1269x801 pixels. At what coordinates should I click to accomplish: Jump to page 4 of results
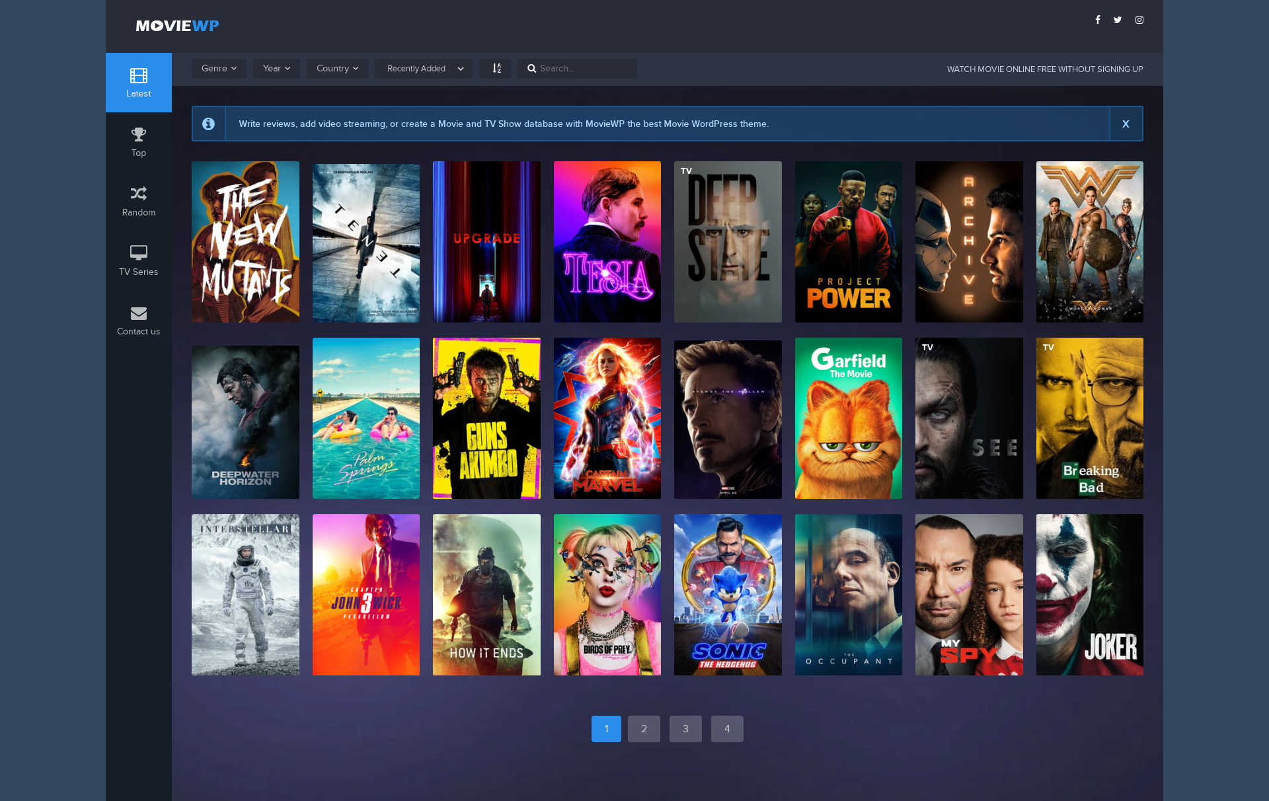(727, 728)
